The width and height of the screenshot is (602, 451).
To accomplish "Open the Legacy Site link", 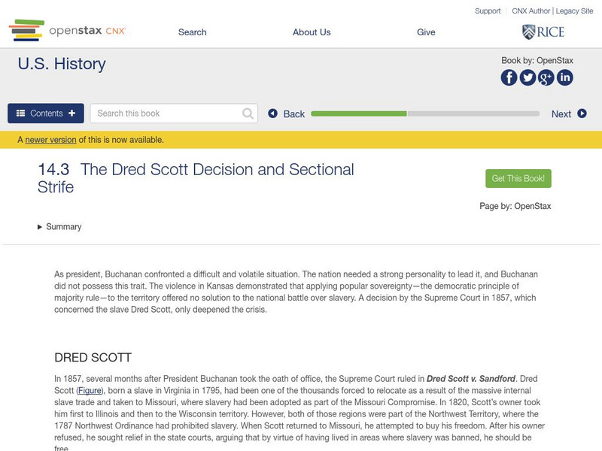I will [574, 11].
